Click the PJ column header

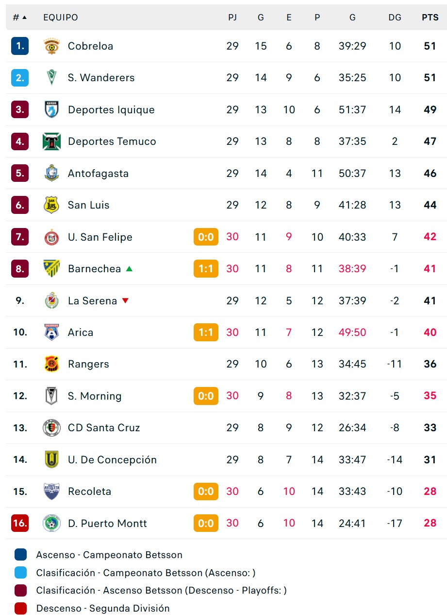pyautogui.click(x=232, y=18)
